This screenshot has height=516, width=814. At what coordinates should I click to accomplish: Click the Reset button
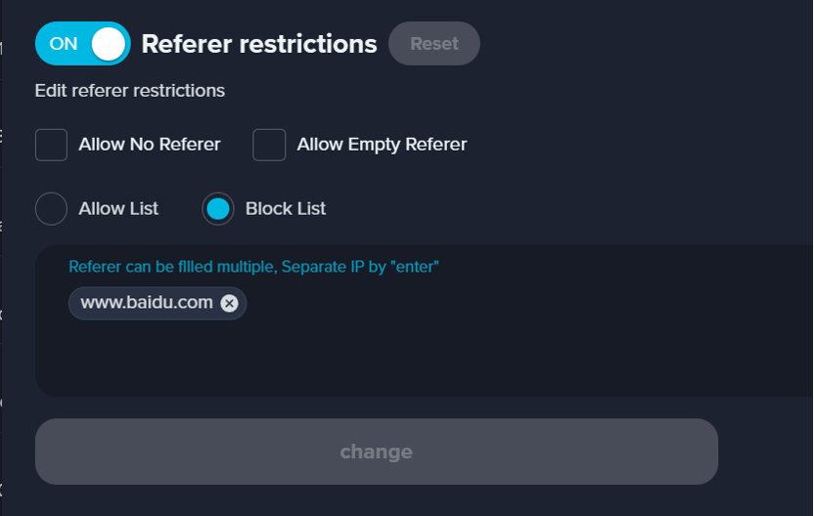[434, 44]
